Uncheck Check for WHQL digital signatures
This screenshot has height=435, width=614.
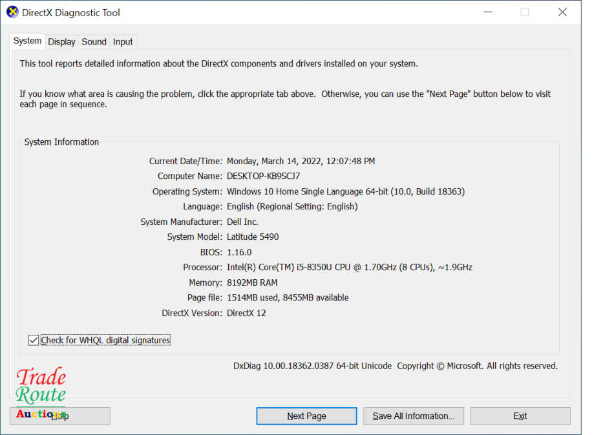coord(34,340)
